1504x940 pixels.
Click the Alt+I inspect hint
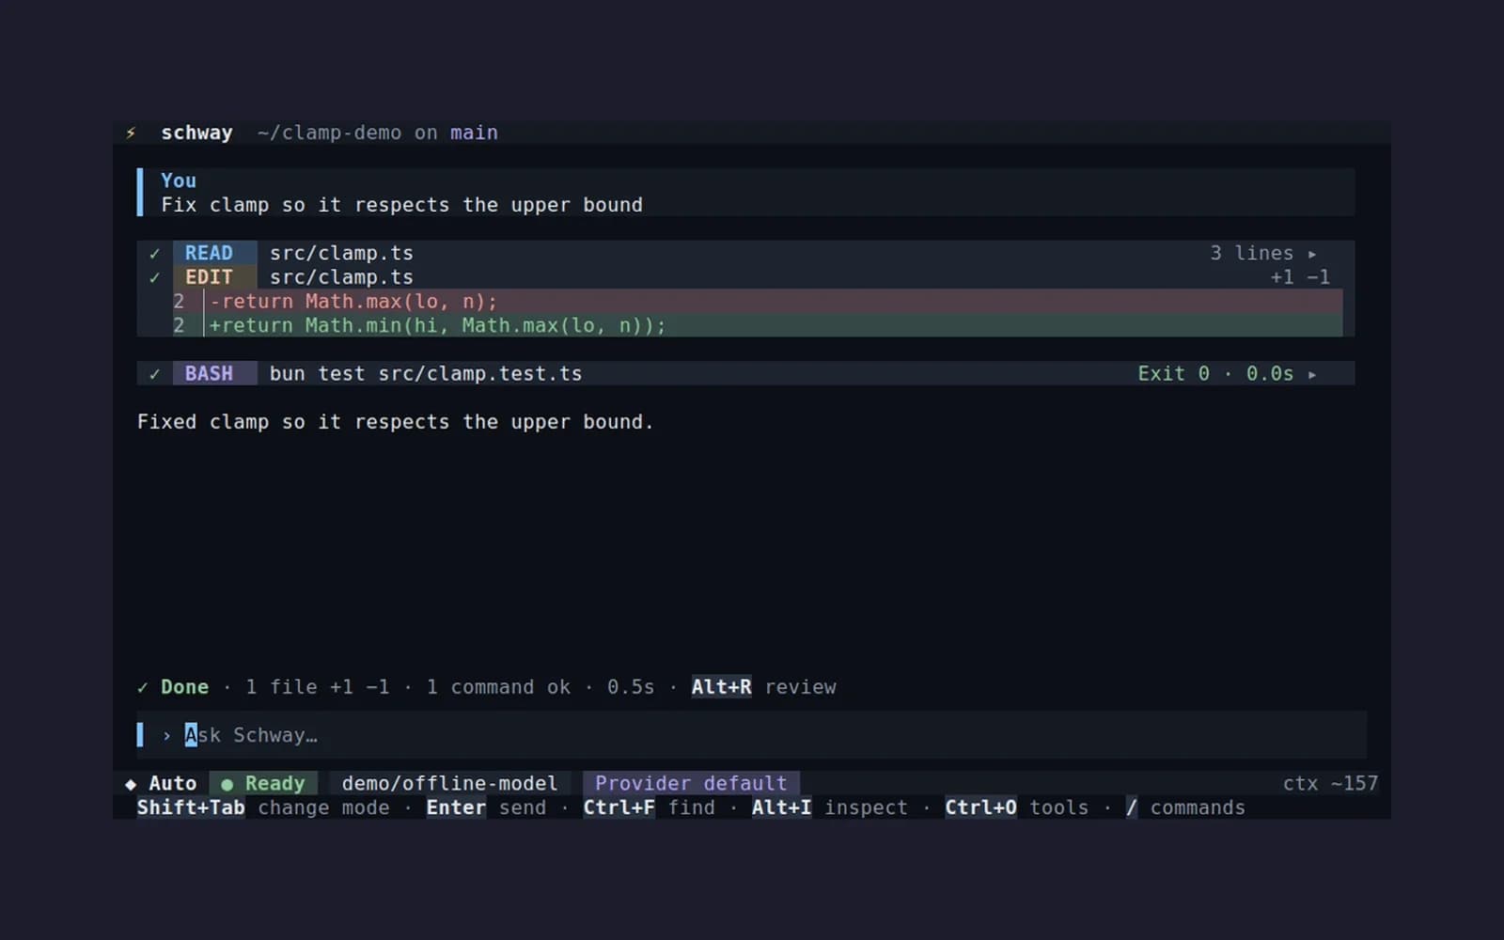[829, 807]
